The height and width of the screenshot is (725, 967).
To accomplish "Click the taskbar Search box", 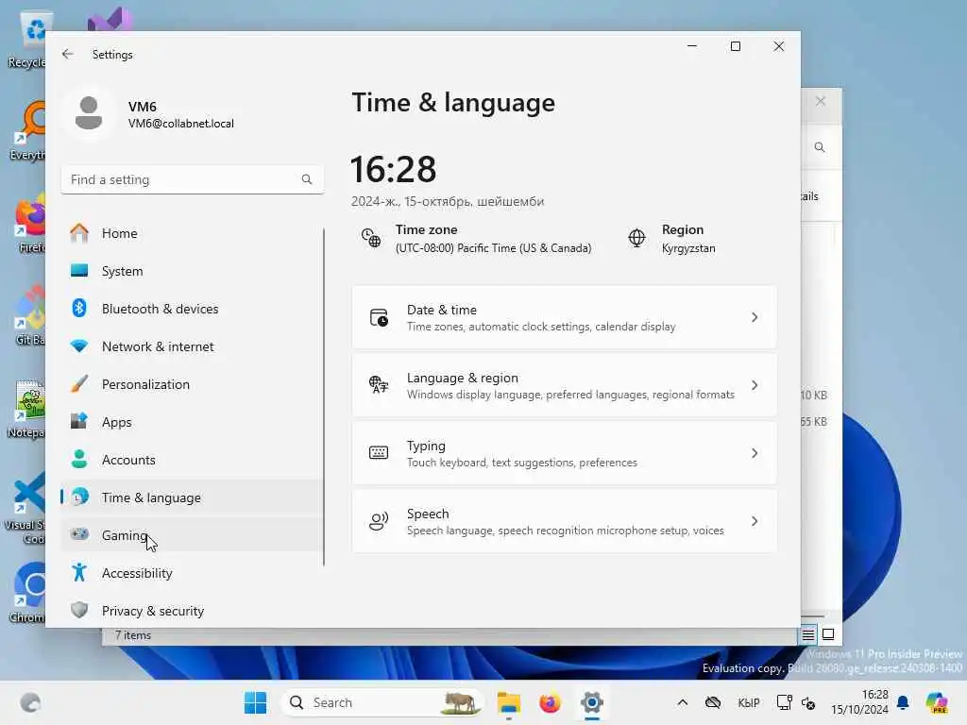I will coord(382,702).
